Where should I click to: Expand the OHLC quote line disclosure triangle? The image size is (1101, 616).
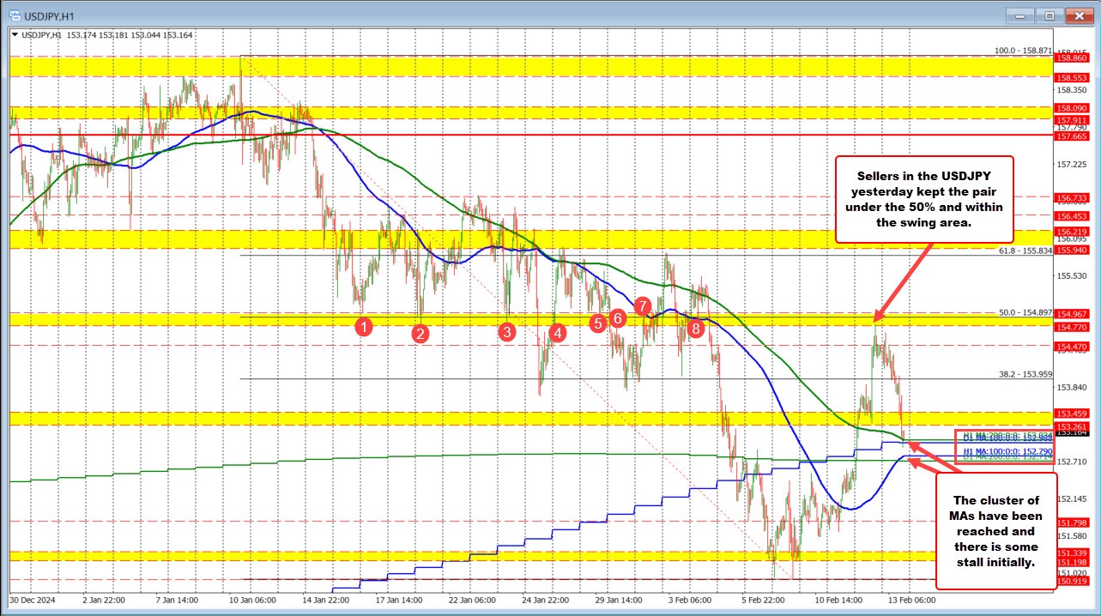14,35
